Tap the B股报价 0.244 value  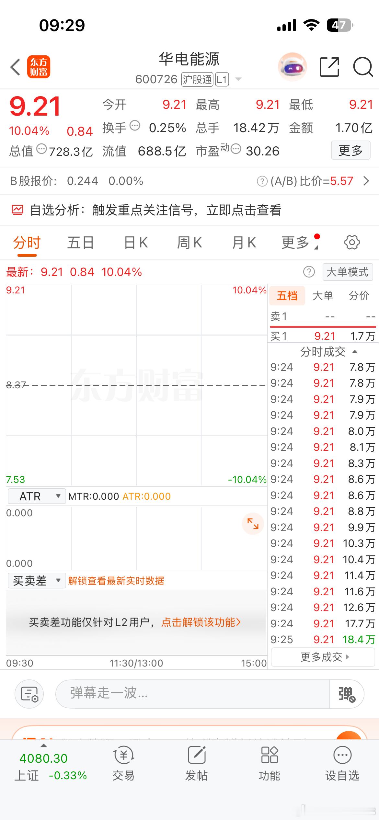(82, 181)
